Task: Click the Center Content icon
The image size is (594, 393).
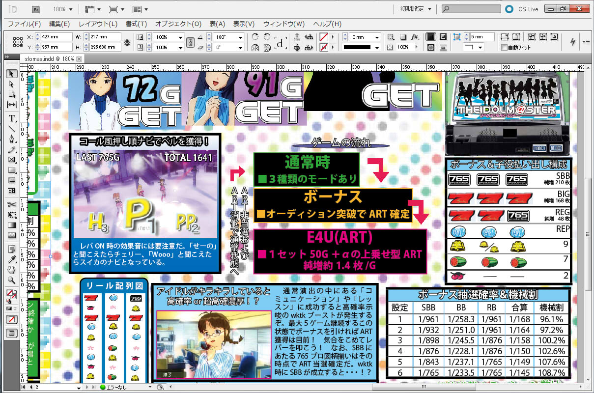Action: click(x=554, y=37)
